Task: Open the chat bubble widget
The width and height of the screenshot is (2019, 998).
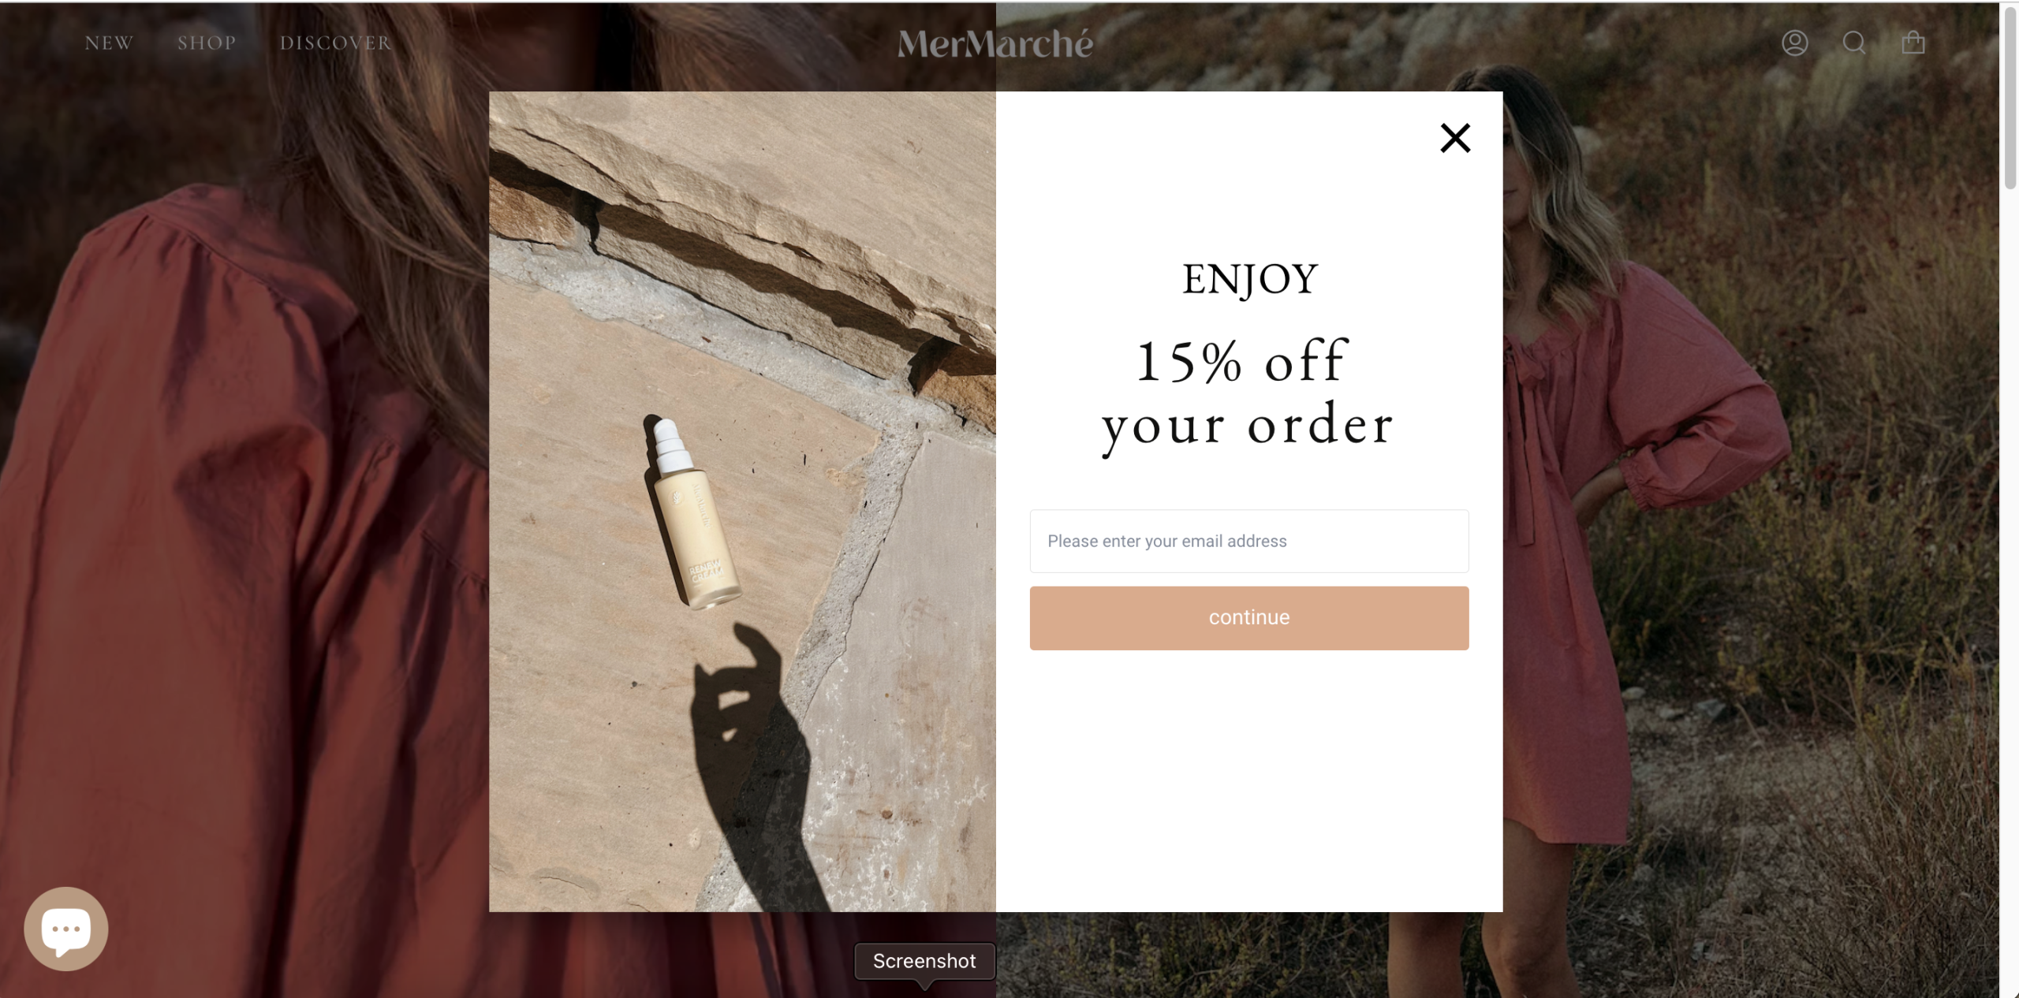Action: (66, 929)
